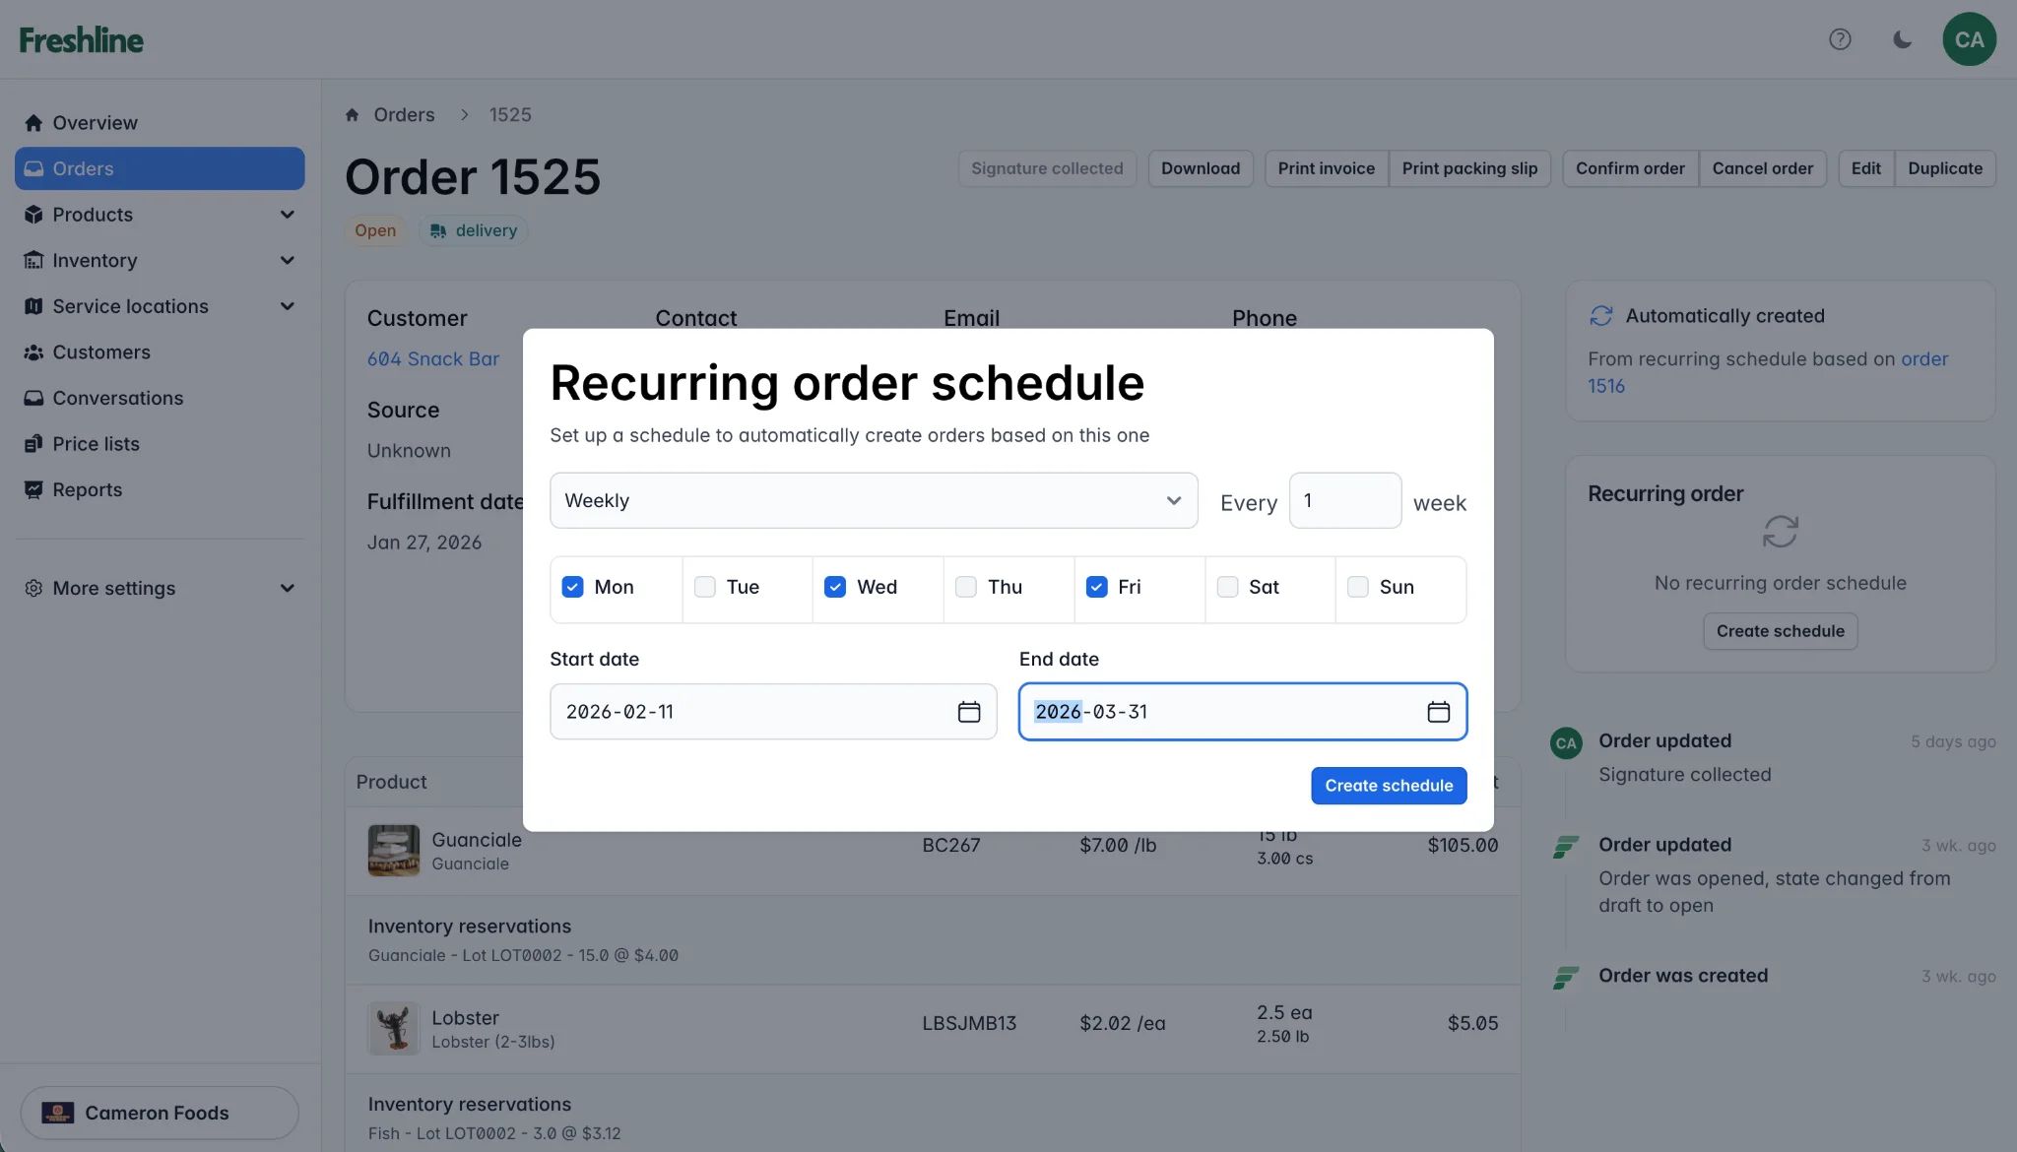Open the start date calendar picker
This screenshot has height=1152, width=2017.
point(968,711)
